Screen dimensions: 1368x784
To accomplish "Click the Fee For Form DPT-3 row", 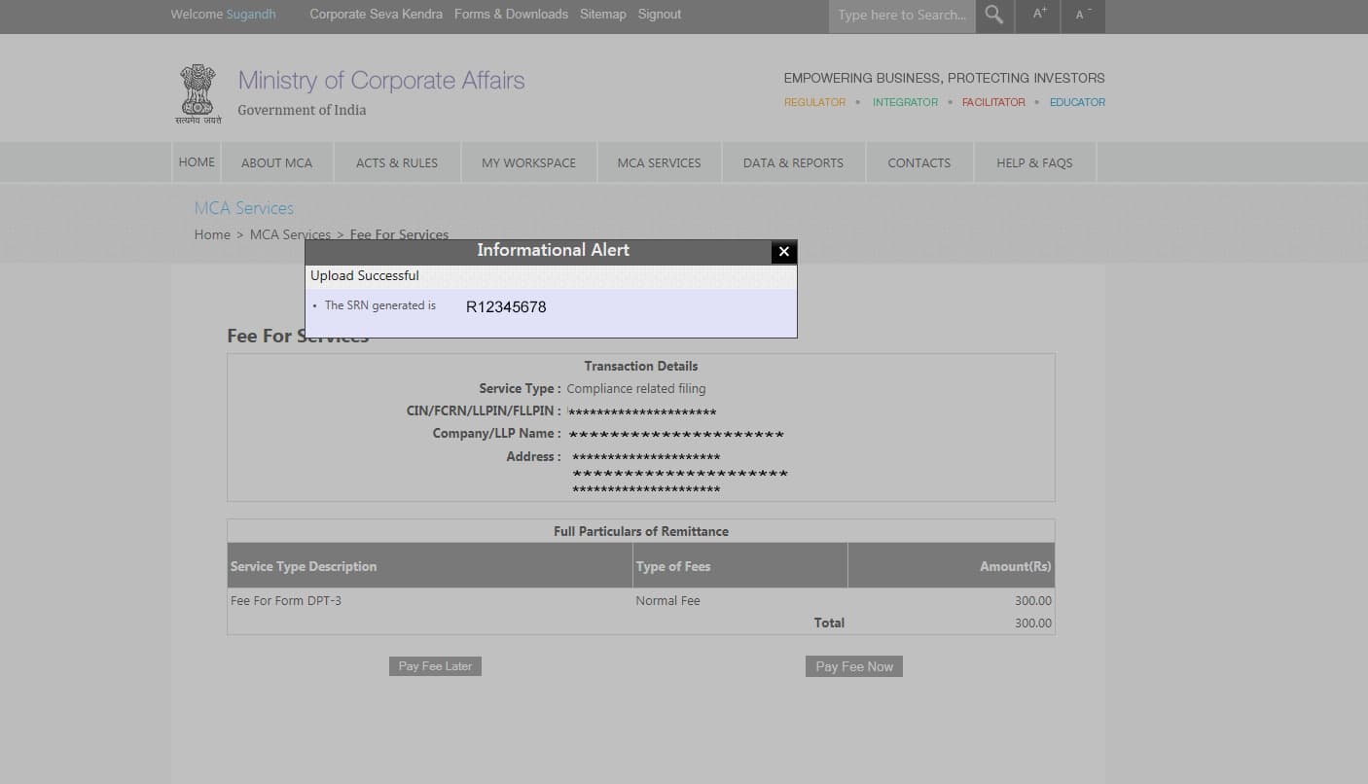I will pyautogui.click(x=641, y=601).
